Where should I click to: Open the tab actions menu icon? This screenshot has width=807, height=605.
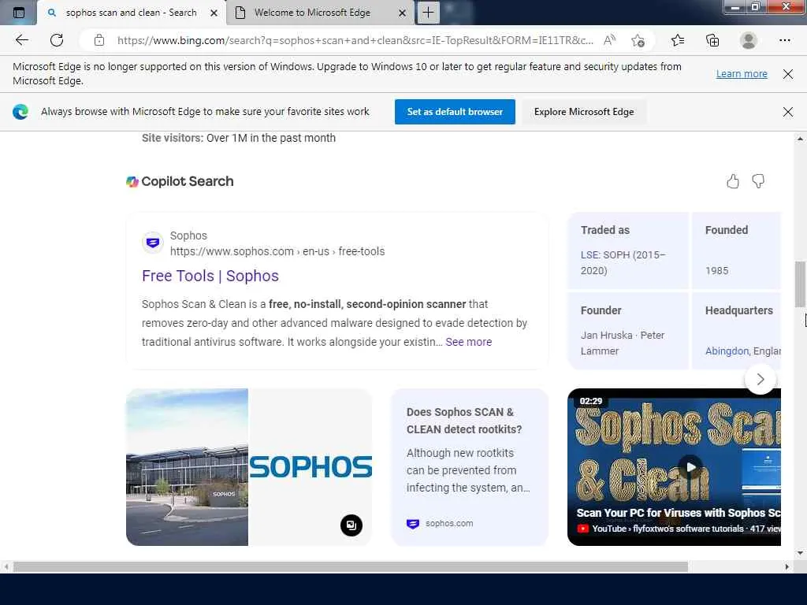(x=19, y=13)
